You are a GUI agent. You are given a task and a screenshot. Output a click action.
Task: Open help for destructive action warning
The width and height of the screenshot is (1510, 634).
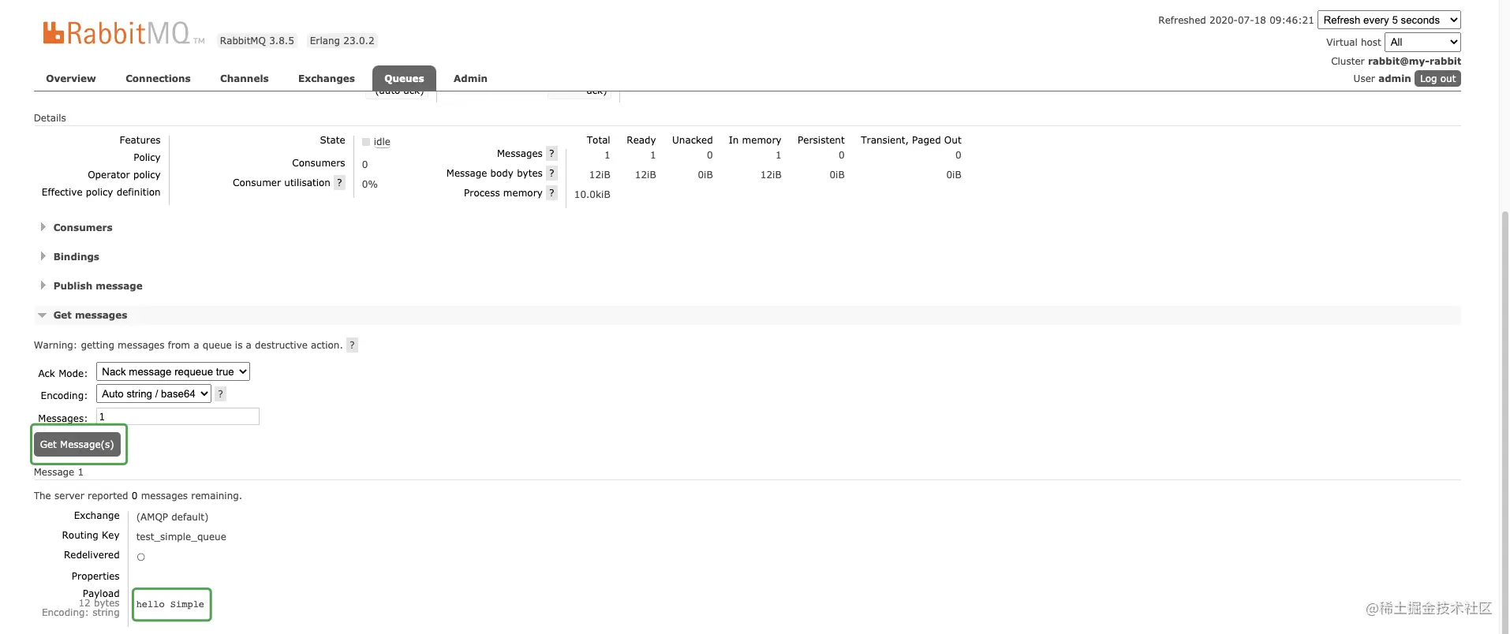pyautogui.click(x=353, y=345)
